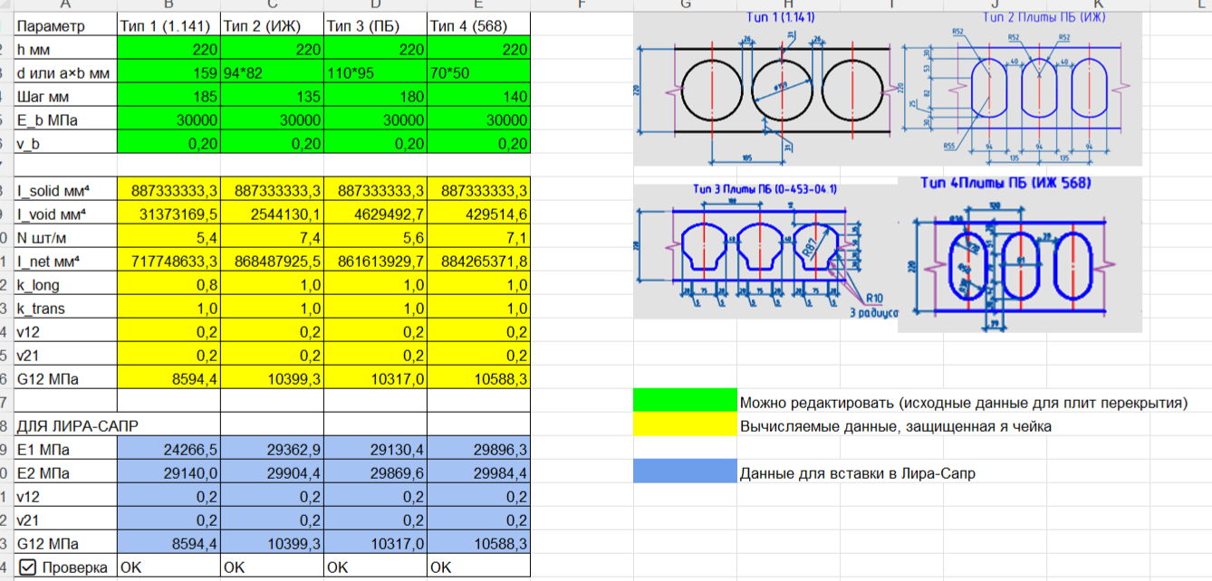Viewport: 1212px width, 581px height.
Task: Click the Тип 4 (568) column title cell
Action: (479, 25)
